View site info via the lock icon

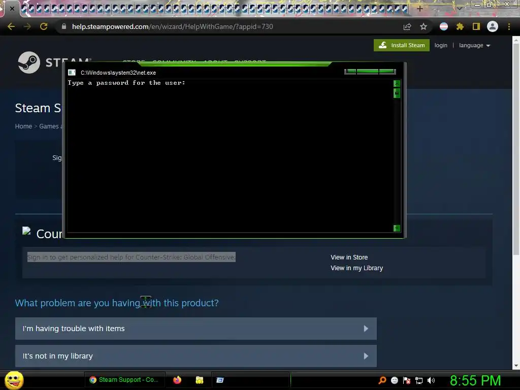[64, 26]
